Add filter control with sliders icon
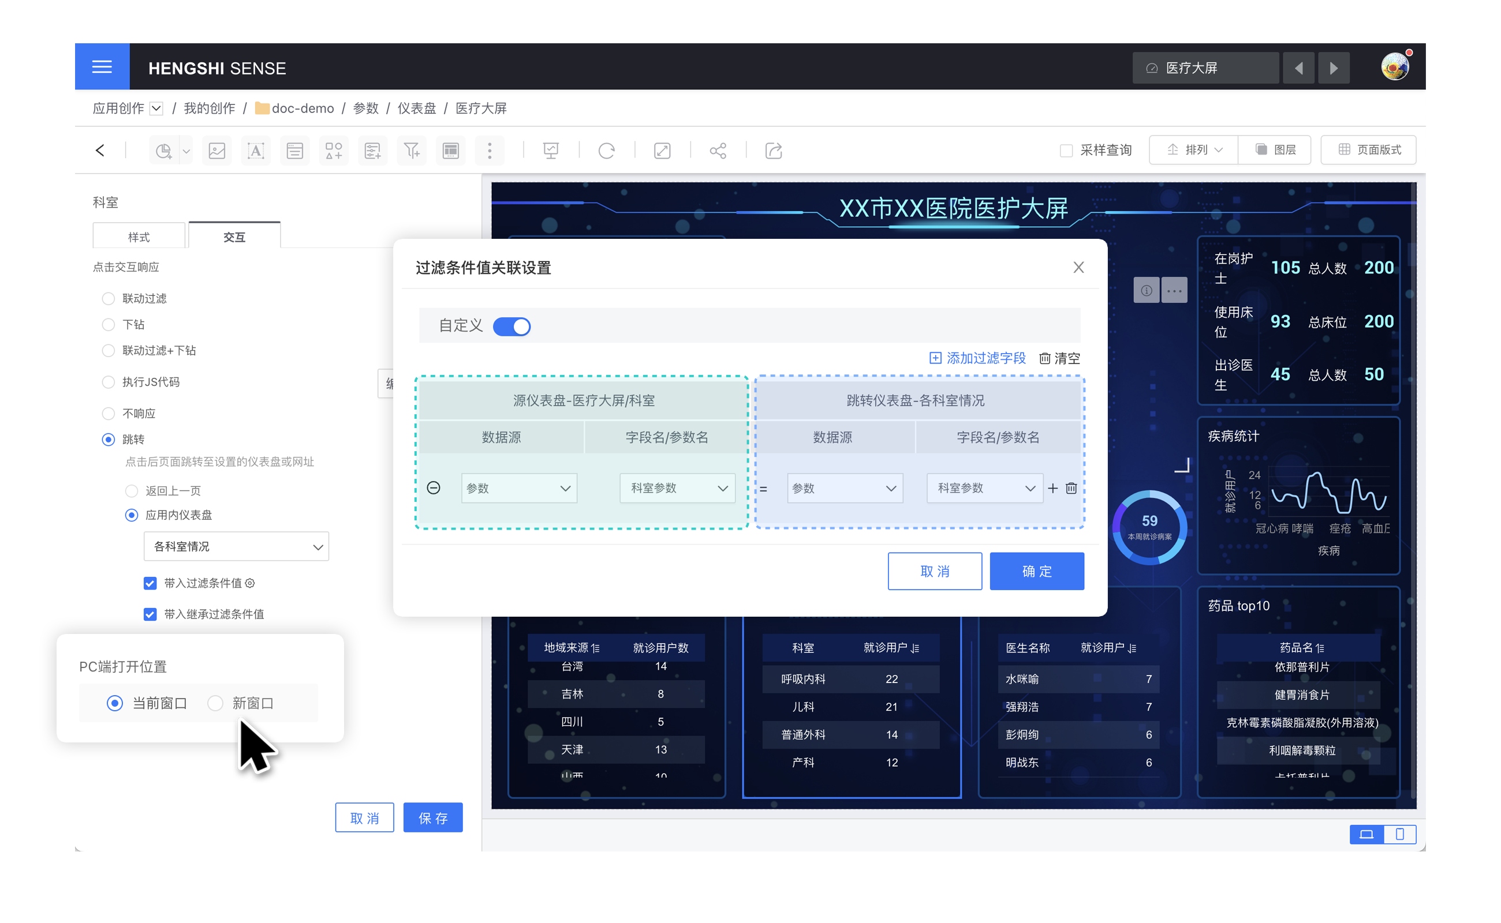Viewport: 1501px width, 923px height. point(373,150)
